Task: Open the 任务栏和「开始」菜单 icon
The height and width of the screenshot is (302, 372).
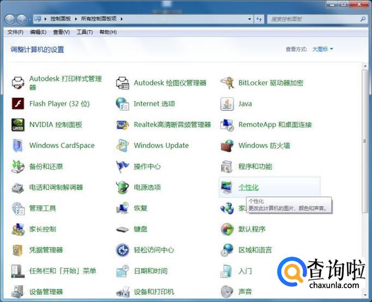Action: (18, 271)
